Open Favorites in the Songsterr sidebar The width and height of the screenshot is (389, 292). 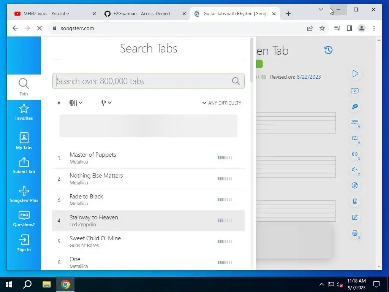point(24,112)
